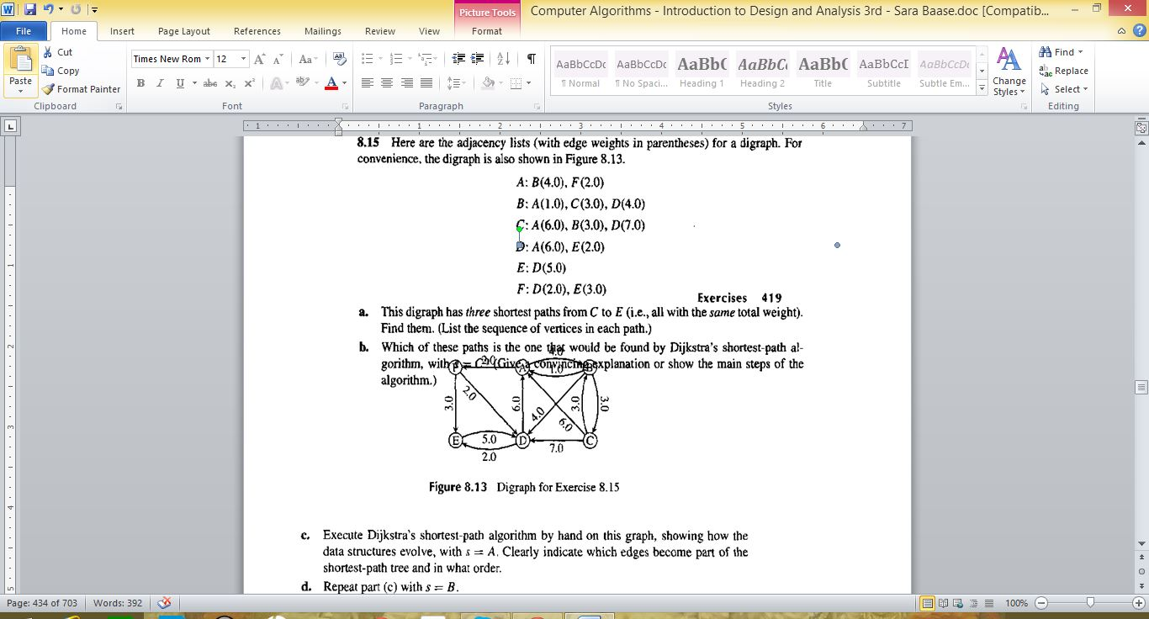Clear formatting with the eraser icon
The width and height of the screenshot is (1149, 619).
click(340, 59)
